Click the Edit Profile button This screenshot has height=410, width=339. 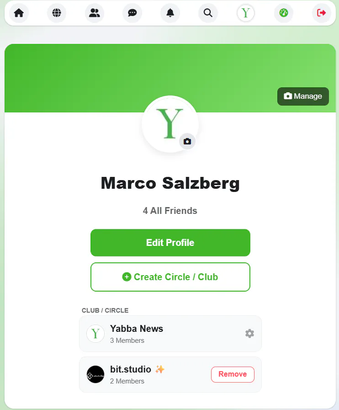(x=170, y=243)
